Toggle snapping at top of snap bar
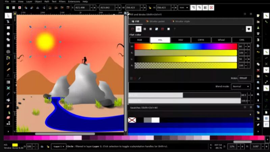Screen dimensions: 270x152 (266, 16)
